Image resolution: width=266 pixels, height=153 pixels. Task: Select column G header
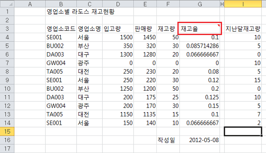tap(200, 4)
